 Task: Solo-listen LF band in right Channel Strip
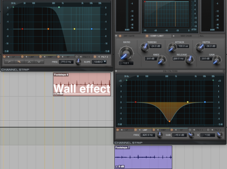click(121, 130)
